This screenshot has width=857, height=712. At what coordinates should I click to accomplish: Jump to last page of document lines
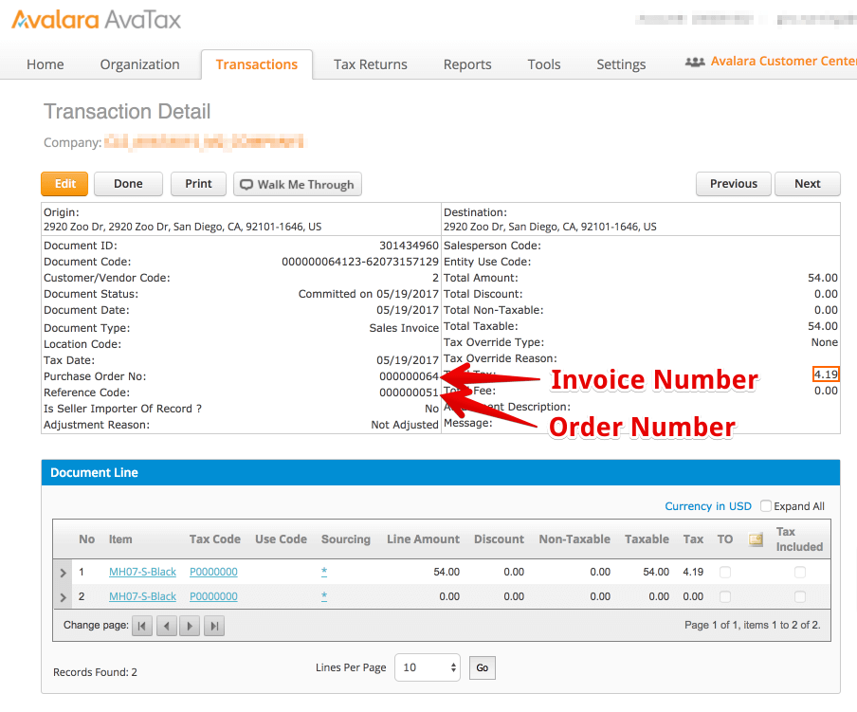214,626
